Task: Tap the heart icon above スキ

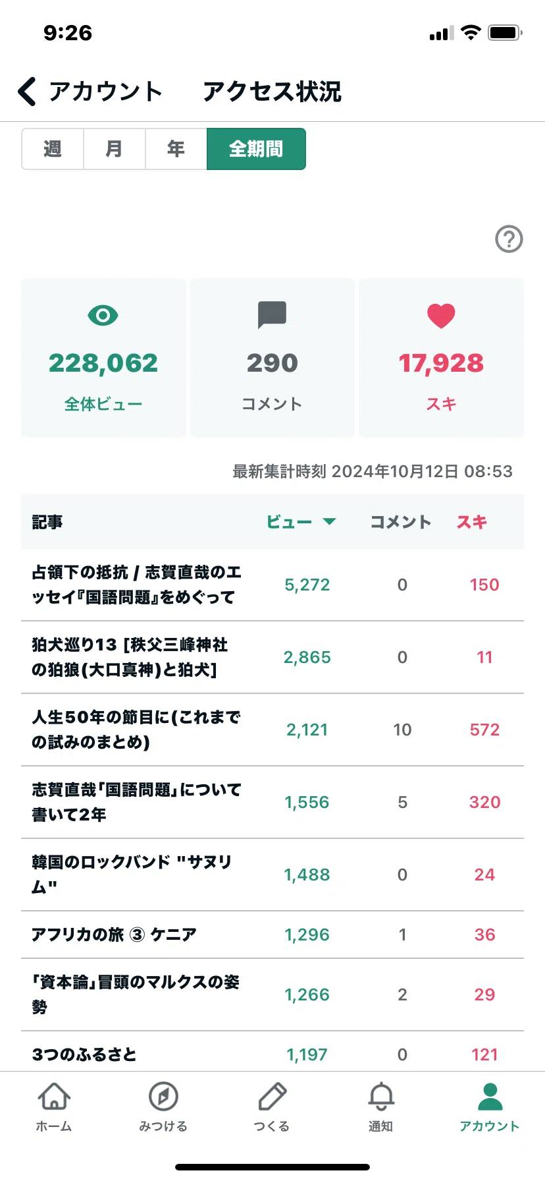Action: (441, 316)
